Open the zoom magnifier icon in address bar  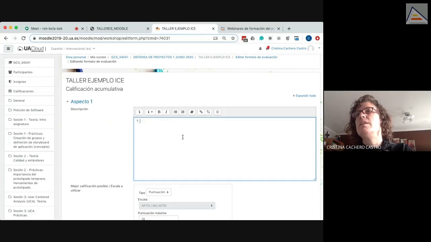point(224,38)
